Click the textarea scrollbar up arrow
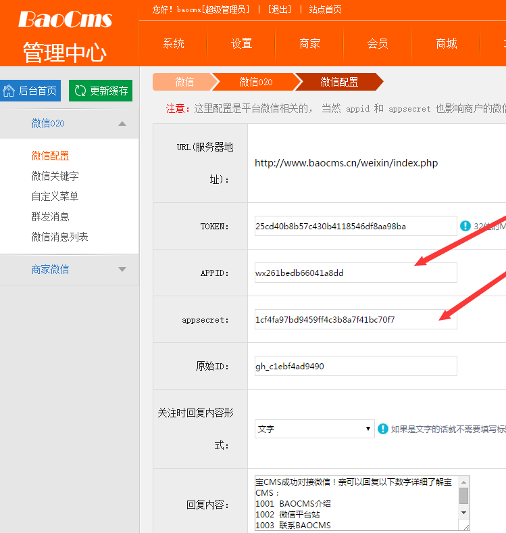 464,482
